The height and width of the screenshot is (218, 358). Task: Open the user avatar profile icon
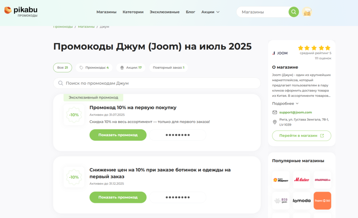pyautogui.click(x=307, y=12)
